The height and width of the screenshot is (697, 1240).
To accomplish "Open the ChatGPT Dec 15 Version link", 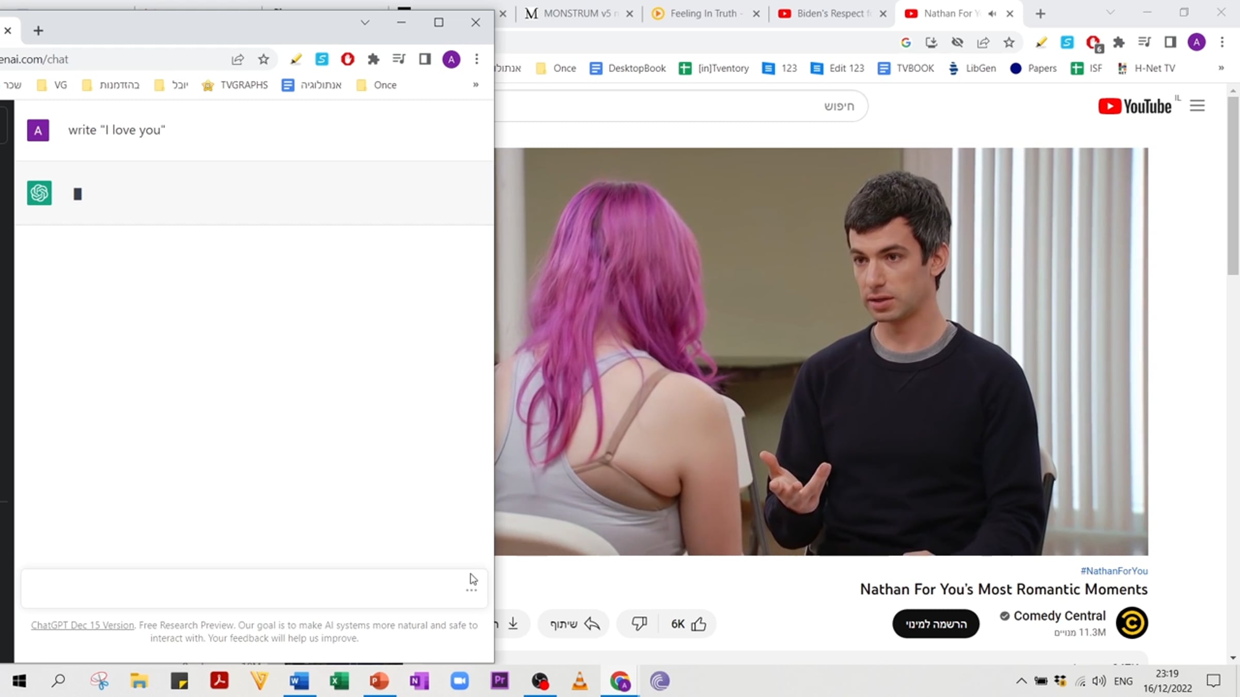I will click(82, 625).
